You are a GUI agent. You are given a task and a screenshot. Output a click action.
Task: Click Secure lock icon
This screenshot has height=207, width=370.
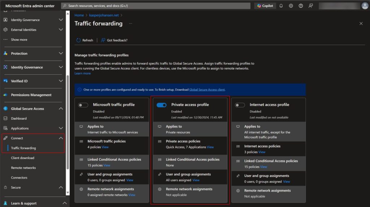[5, 188]
